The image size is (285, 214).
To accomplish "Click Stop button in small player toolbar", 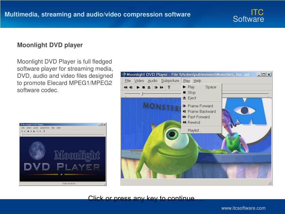I will (x=31, y=131).
